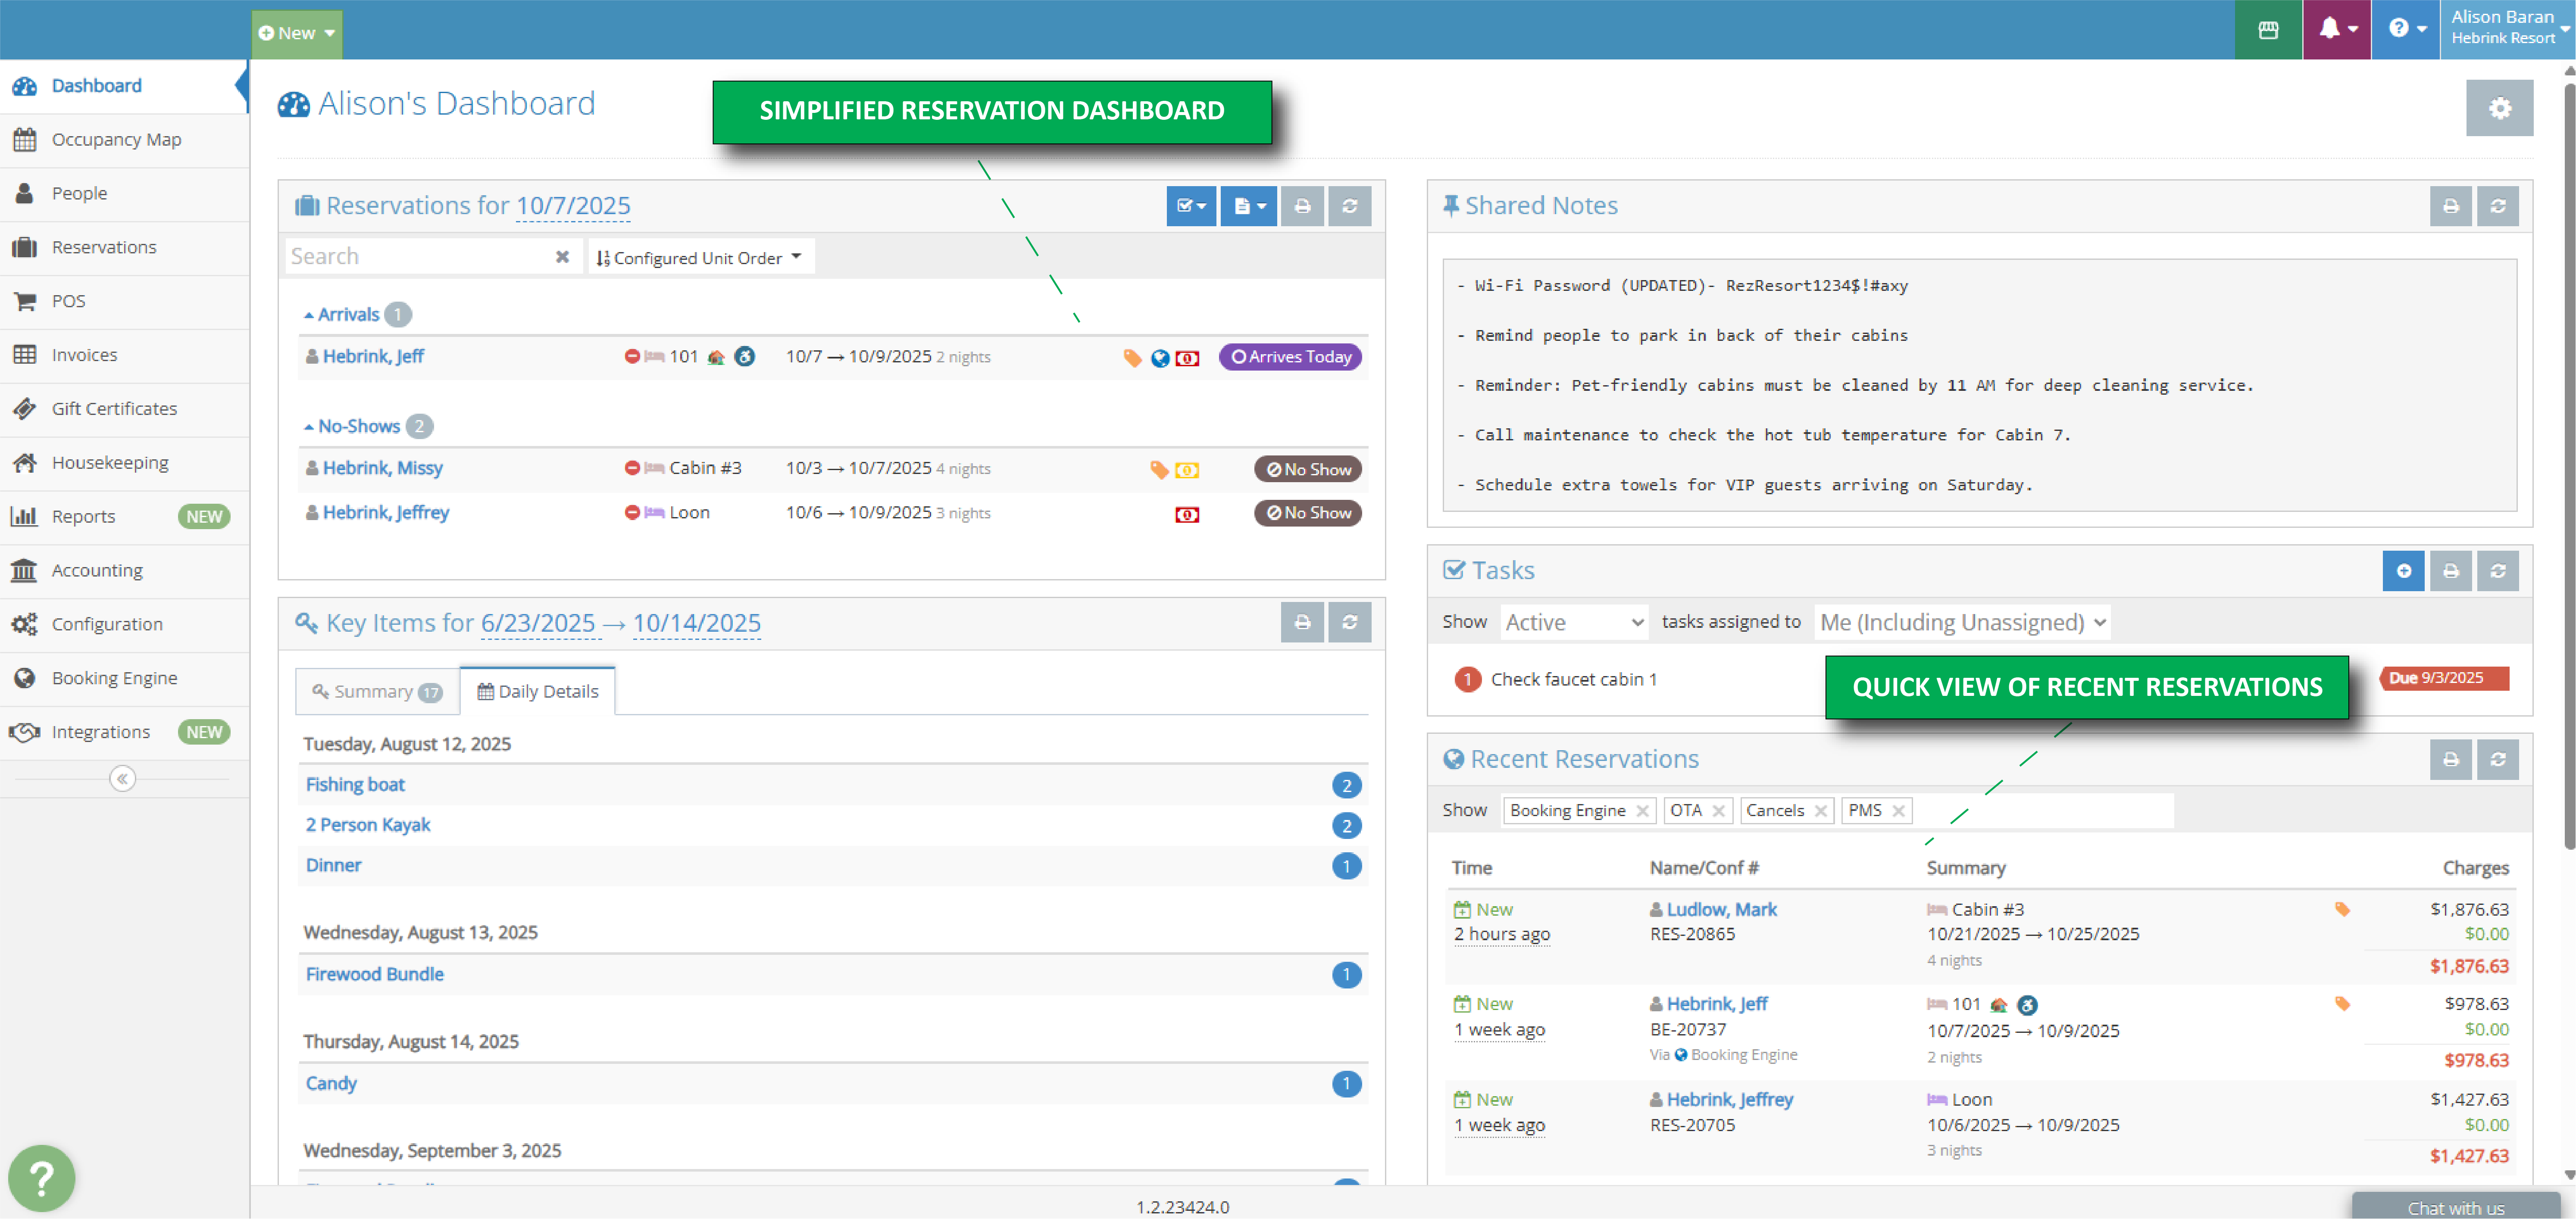The width and height of the screenshot is (2576, 1219).
Task: Print the Reservations panel
Action: [1301, 206]
